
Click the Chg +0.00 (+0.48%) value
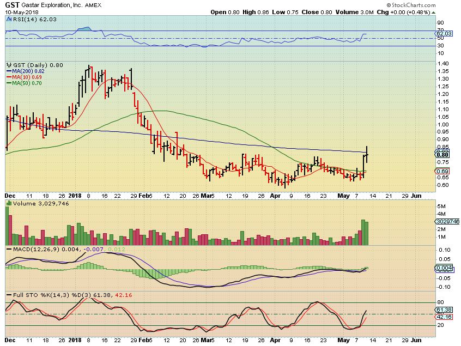click(x=403, y=13)
